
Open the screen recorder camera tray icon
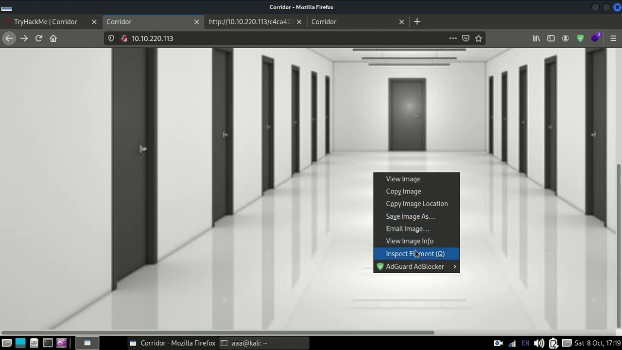[x=498, y=343]
